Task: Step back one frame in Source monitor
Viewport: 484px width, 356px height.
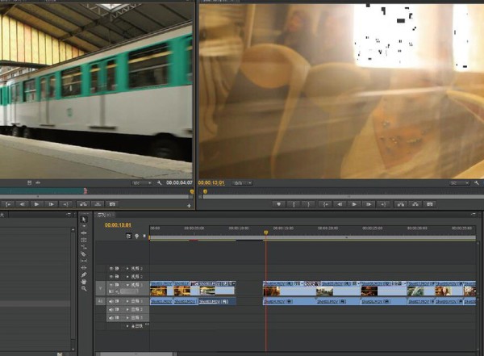Action: [x=22, y=204]
